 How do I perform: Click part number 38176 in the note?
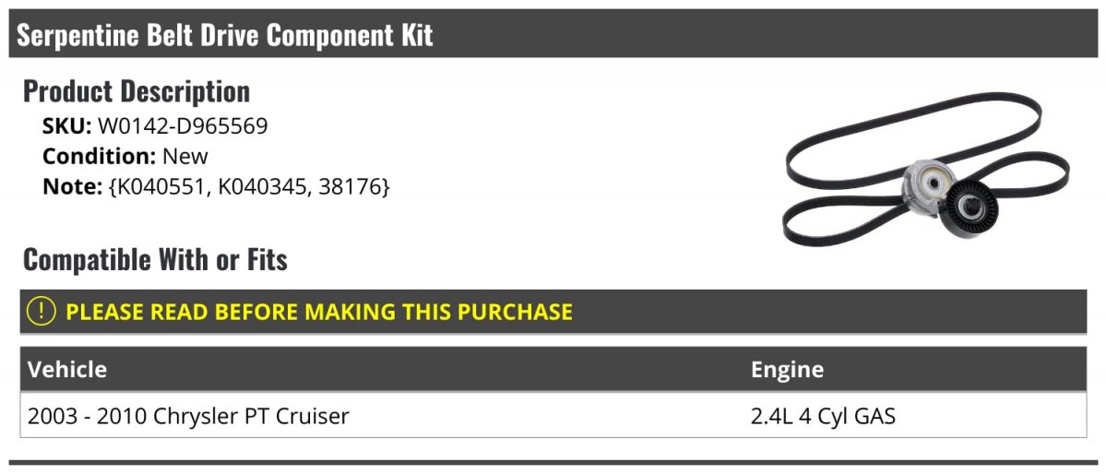coord(351,186)
